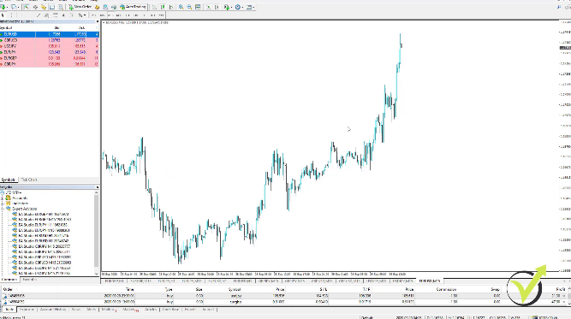Image resolution: width=571 pixels, height=319 pixels.
Task: Select EA Studio GBPJPY M15 26520777 advisor
Action: click(44, 246)
